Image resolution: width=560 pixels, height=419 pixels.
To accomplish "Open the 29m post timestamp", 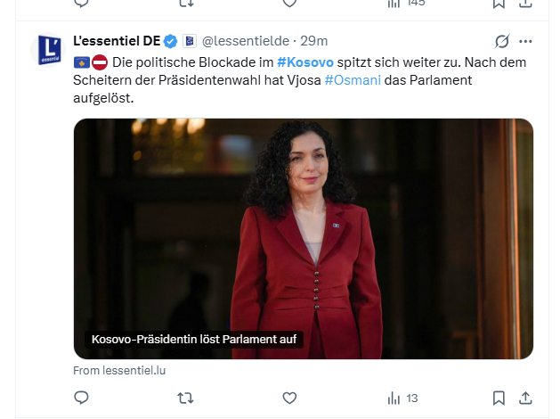I will [x=314, y=41].
